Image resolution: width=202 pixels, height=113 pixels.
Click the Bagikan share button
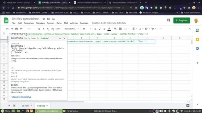[182, 20]
